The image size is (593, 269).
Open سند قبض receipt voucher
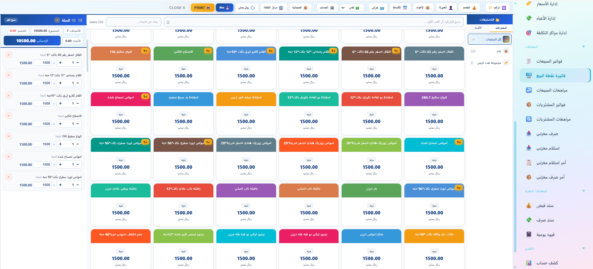tap(544, 206)
